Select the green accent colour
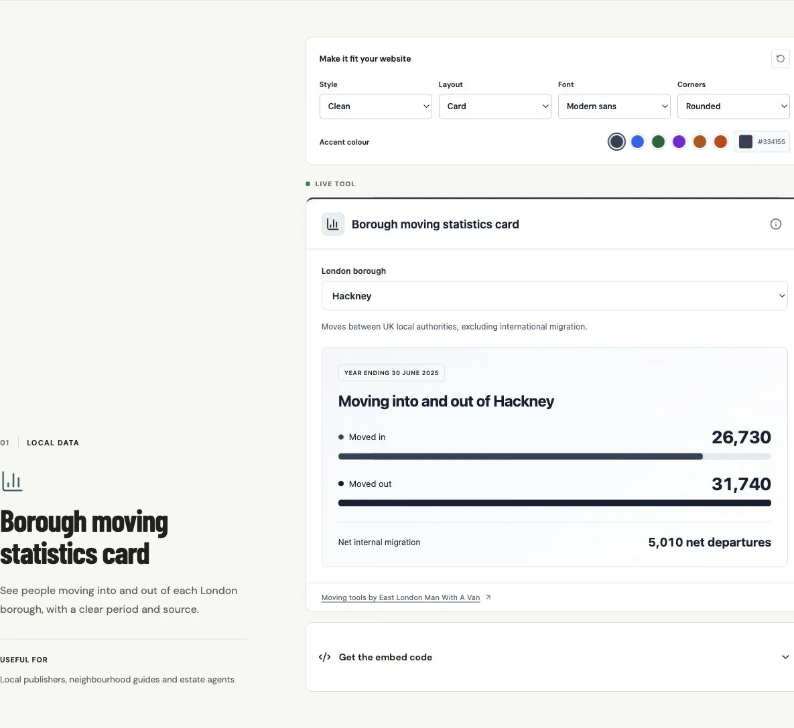This screenshot has width=794, height=728. tap(658, 142)
